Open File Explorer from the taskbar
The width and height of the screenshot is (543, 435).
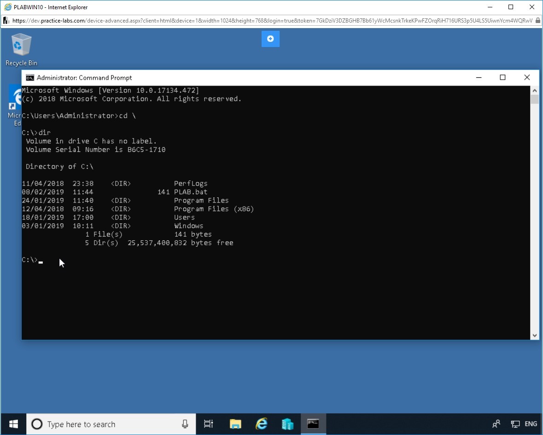point(235,424)
